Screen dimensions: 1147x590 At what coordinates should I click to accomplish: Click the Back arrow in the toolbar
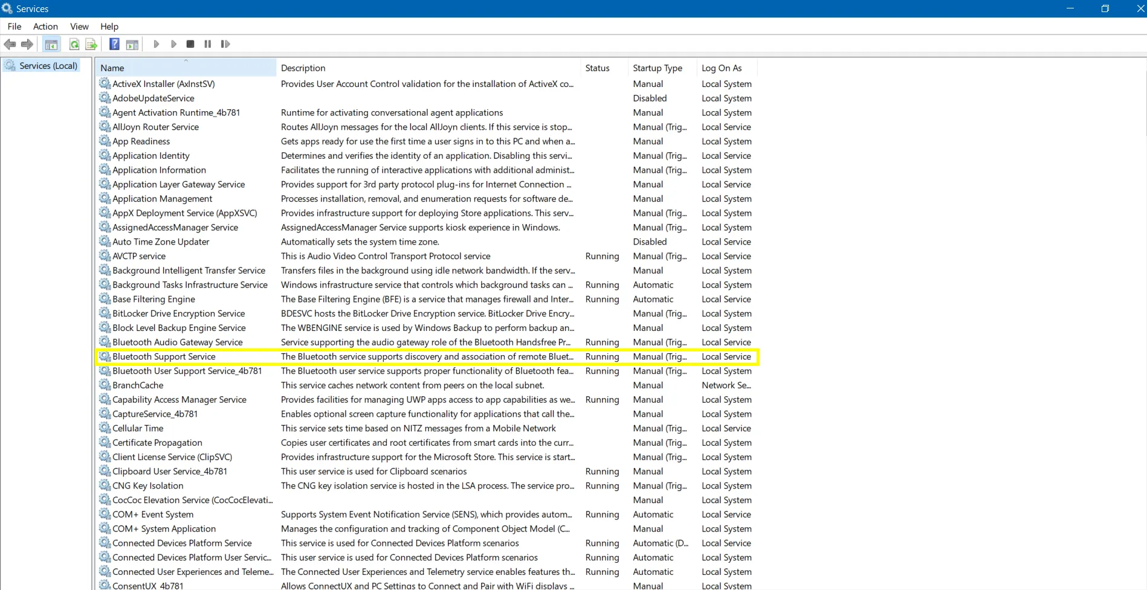point(10,44)
